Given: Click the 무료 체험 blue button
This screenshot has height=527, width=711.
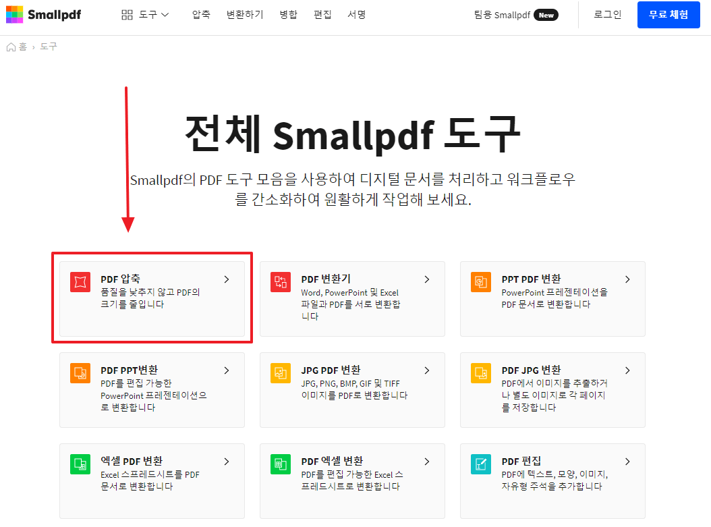Looking at the screenshot, I should pyautogui.click(x=669, y=15).
